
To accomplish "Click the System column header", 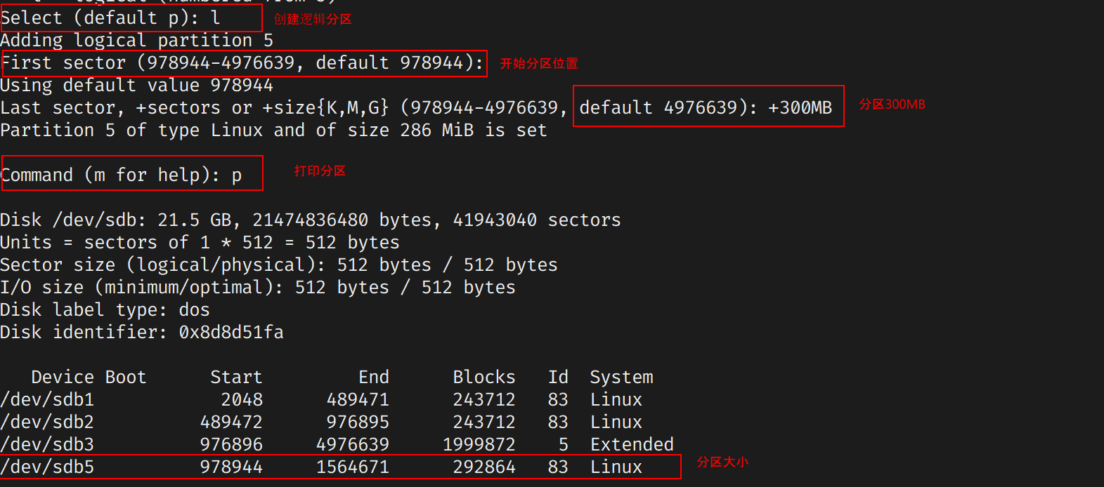I will [x=621, y=378].
